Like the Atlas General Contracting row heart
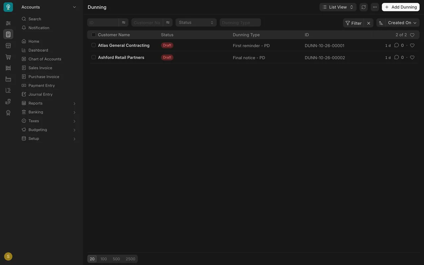424x265 pixels. point(412,45)
